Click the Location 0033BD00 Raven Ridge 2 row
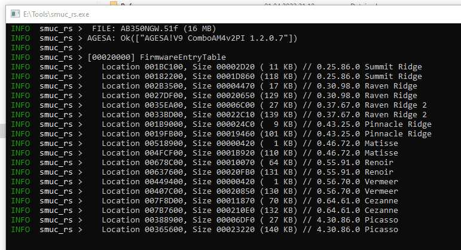 click(x=219, y=115)
